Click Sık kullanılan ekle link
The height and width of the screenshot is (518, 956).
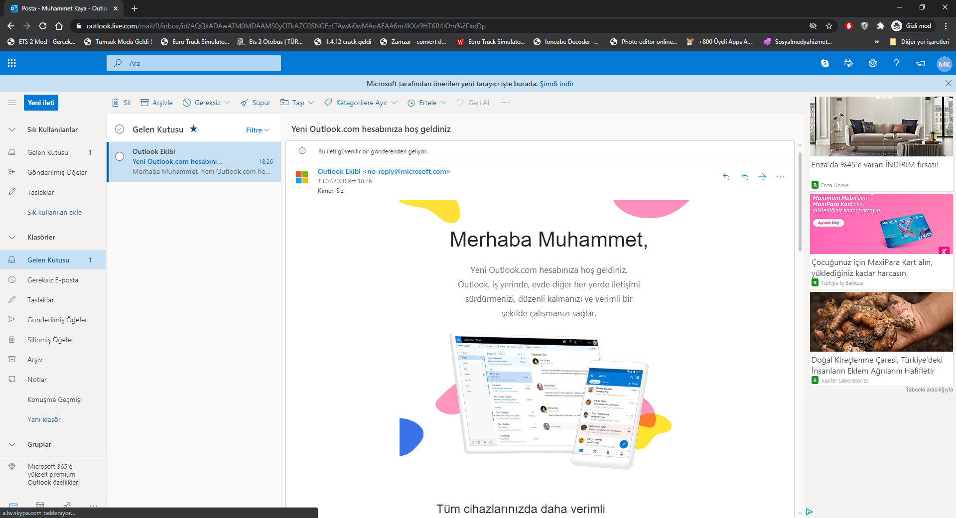54,212
